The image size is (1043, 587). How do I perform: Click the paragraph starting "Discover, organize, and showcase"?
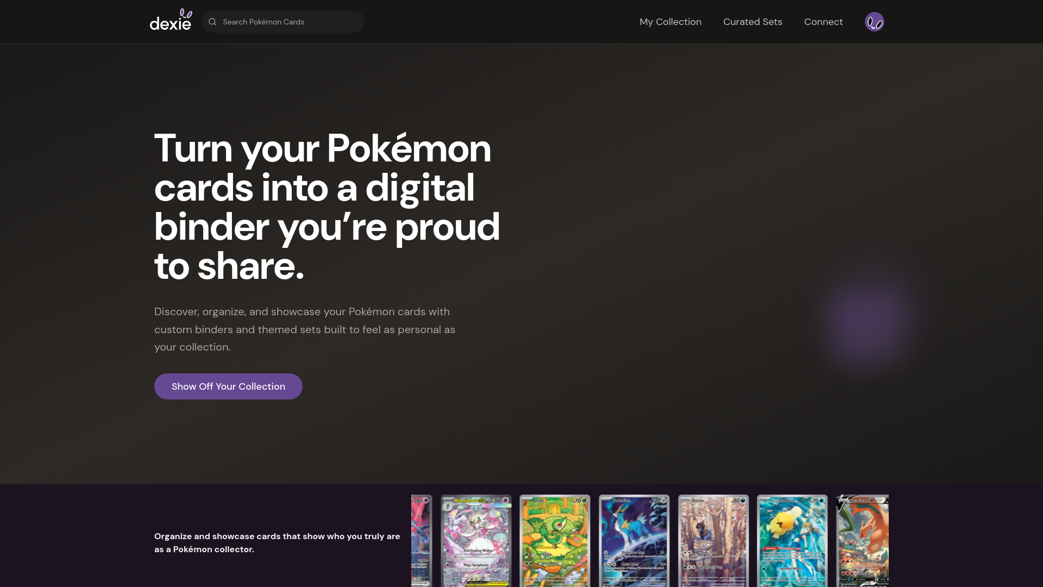(x=305, y=329)
